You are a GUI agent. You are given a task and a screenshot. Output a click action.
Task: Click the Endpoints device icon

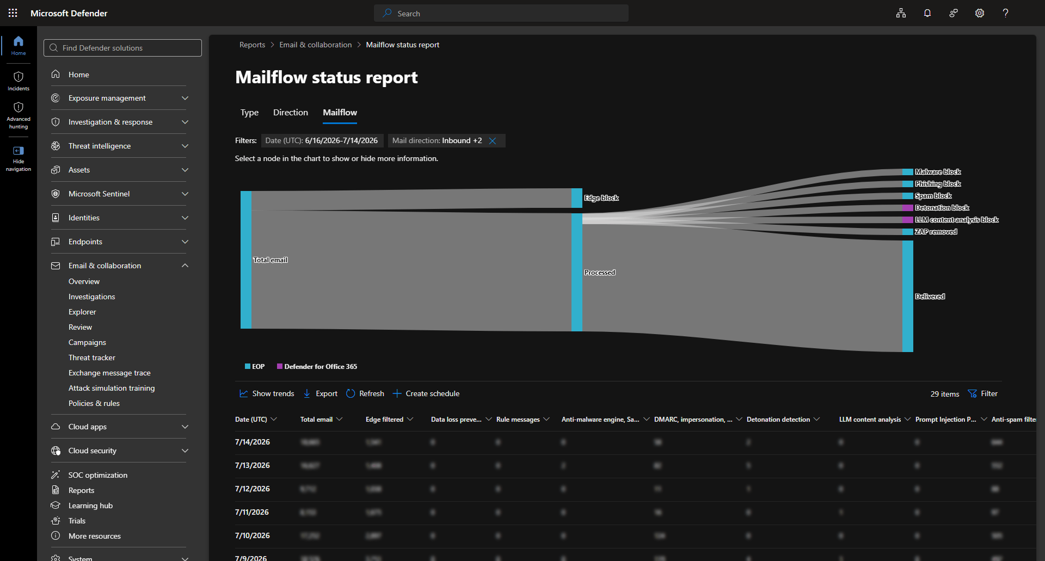pyautogui.click(x=56, y=242)
